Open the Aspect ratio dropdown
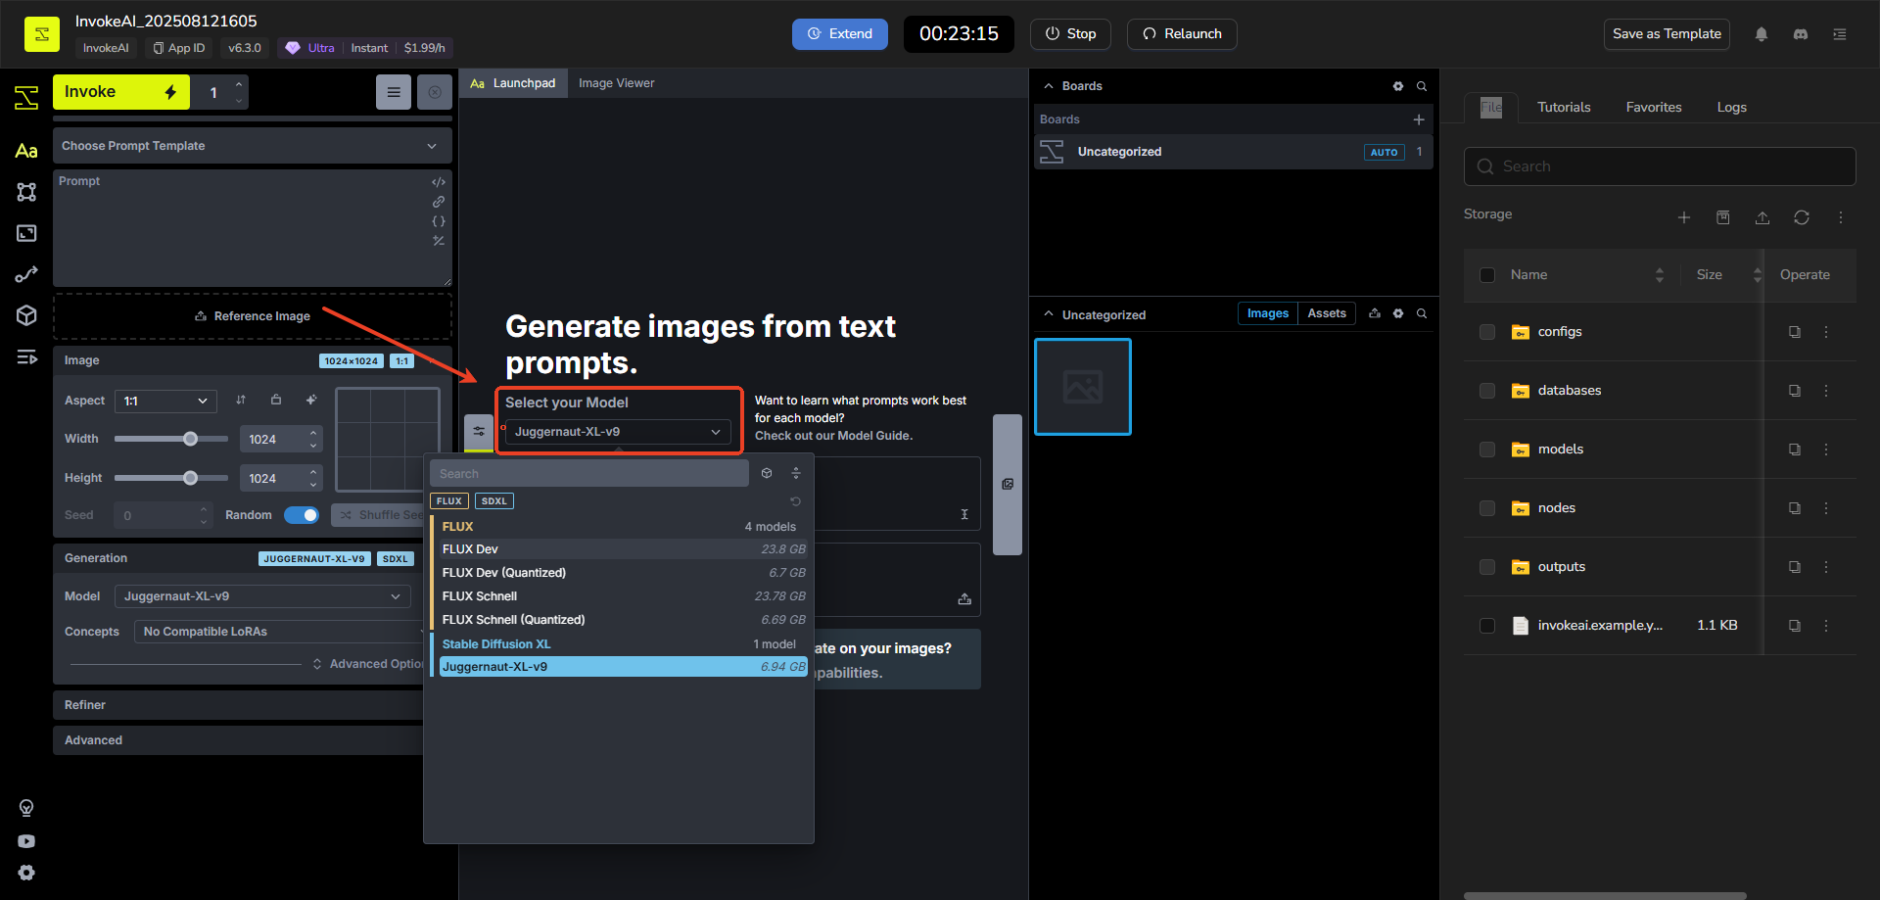The image size is (1880, 900). pyautogui.click(x=165, y=401)
